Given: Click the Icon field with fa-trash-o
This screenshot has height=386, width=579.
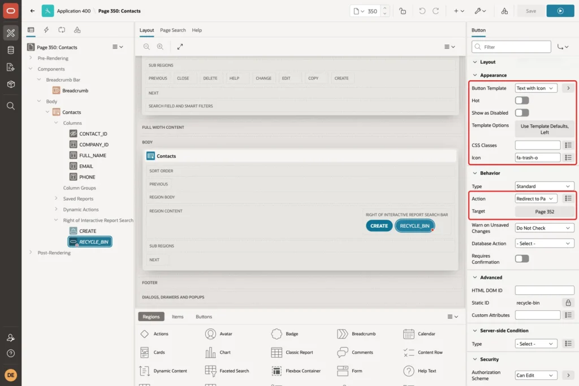Looking at the screenshot, I should click(x=538, y=158).
